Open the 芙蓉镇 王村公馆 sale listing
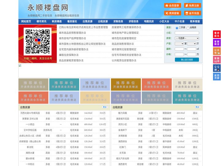This screenshot has height=166, width=221. 30,119
